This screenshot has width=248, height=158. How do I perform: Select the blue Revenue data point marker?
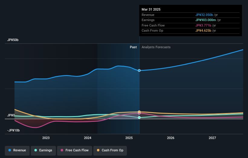[x=139, y=71]
